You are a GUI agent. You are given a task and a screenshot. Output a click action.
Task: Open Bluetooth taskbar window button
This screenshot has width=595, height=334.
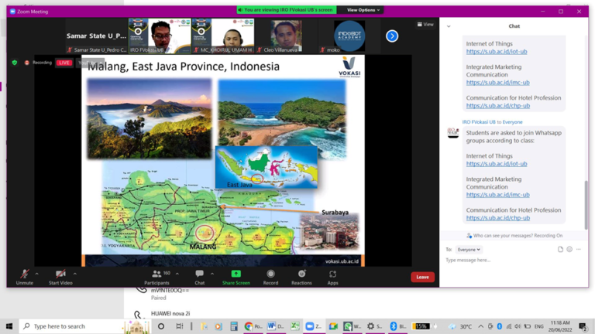(397, 326)
